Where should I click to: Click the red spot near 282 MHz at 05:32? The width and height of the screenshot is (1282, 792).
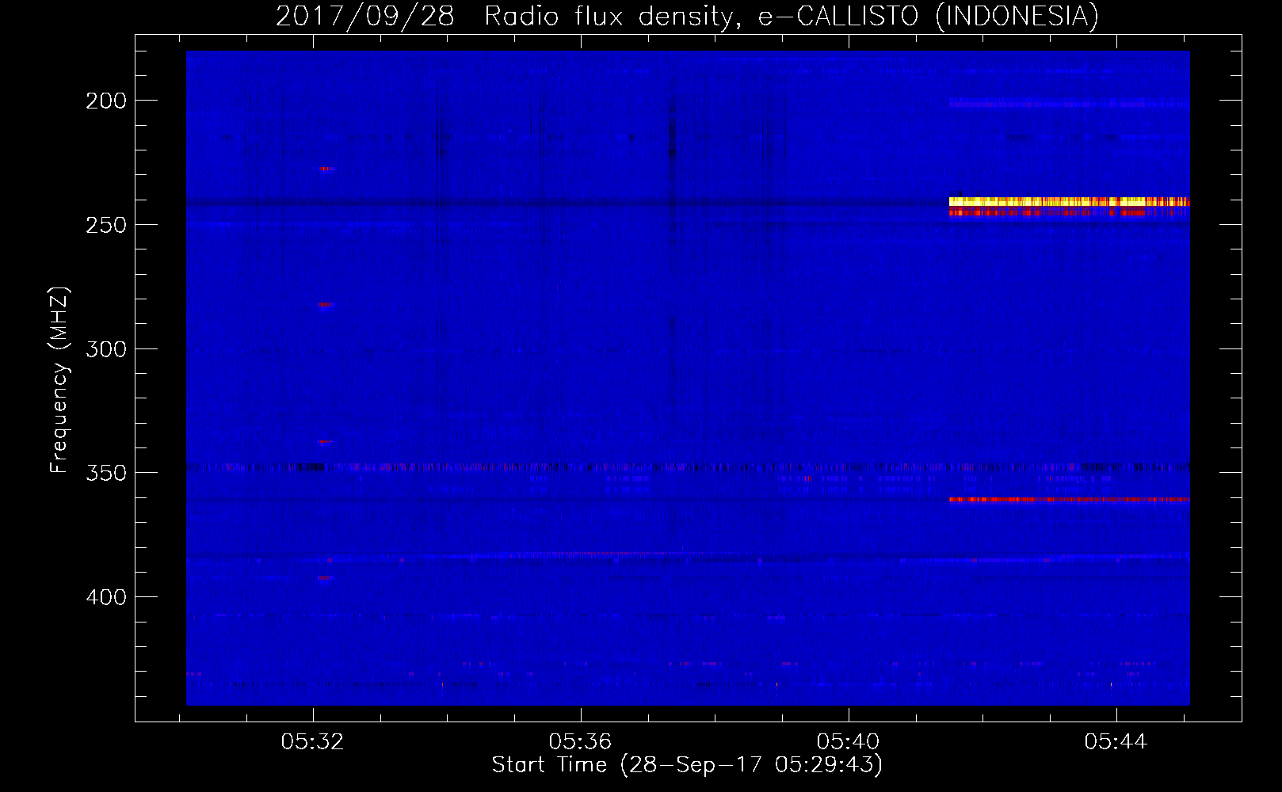click(326, 304)
